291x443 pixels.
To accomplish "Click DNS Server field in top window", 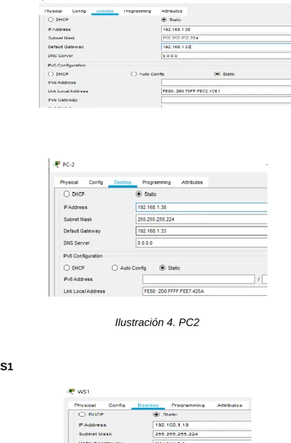I will (x=226, y=55).
